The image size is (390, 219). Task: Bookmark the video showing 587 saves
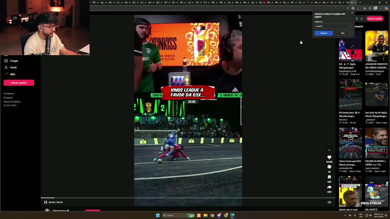pos(329,177)
